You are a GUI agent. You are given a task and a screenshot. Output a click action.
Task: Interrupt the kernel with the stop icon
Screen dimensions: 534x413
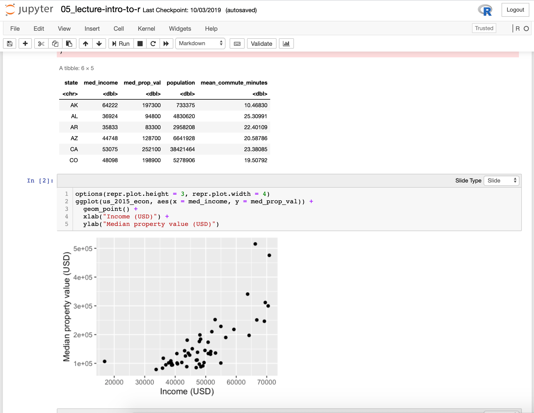[140, 43]
